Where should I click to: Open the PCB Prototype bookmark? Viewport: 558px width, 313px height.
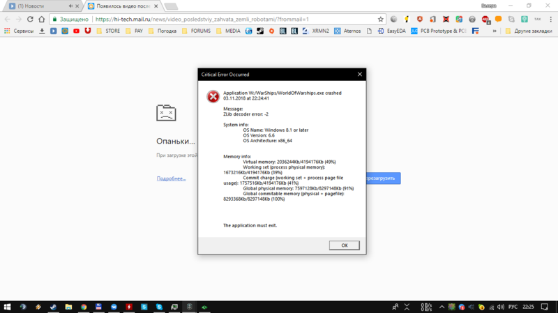point(439,31)
